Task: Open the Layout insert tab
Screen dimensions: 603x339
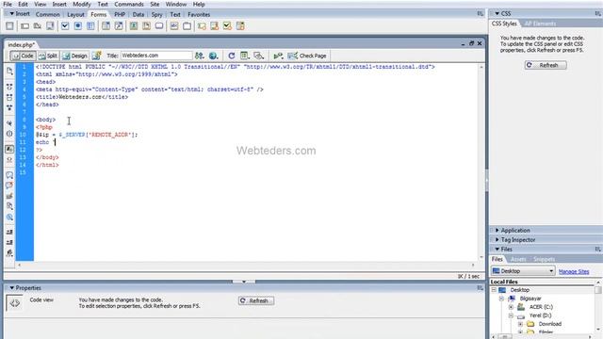Action: (75, 14)
